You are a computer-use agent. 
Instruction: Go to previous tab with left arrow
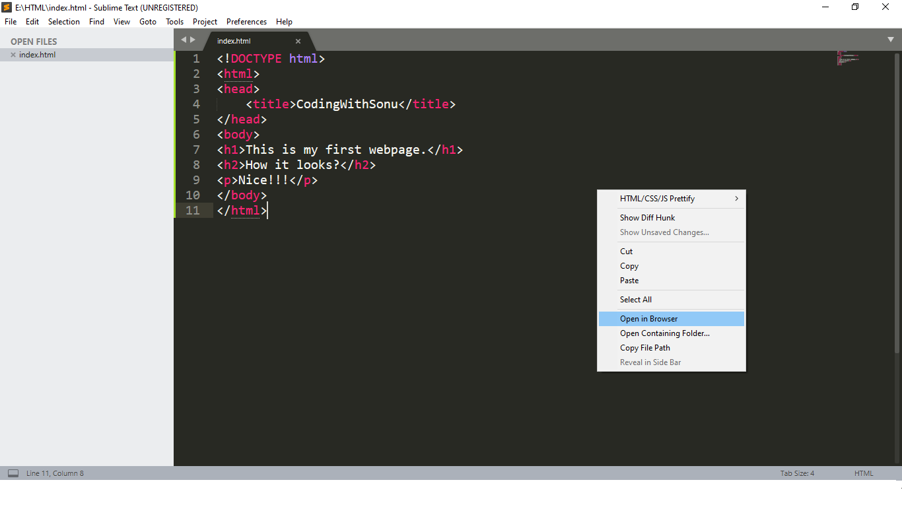[184, 40]
